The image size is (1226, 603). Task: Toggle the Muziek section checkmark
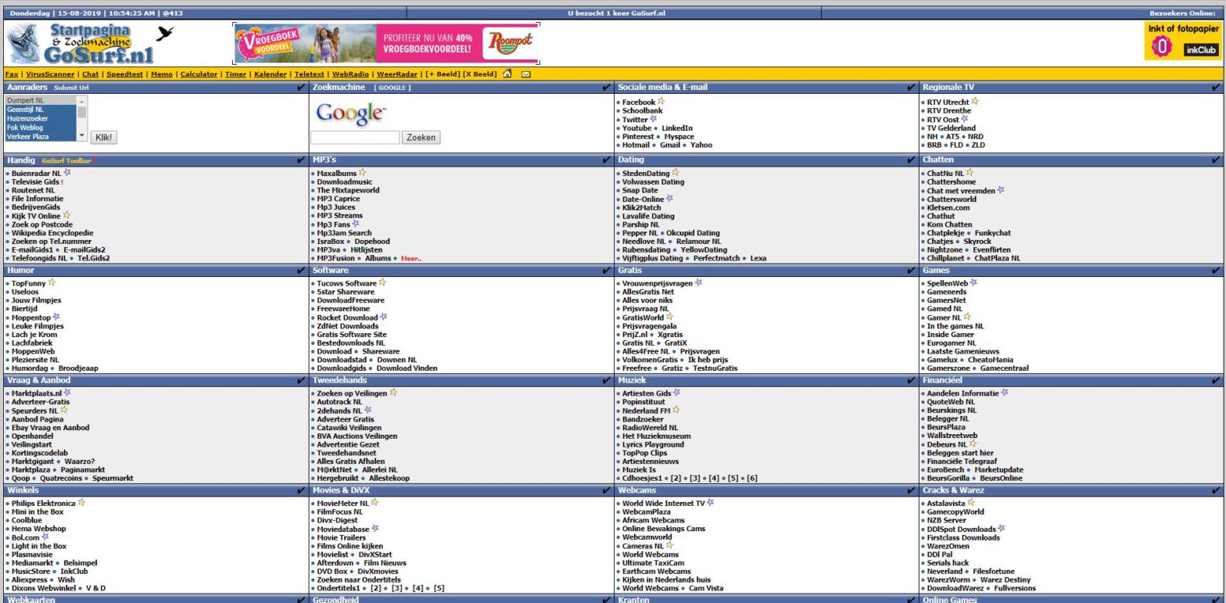[910, 381]
